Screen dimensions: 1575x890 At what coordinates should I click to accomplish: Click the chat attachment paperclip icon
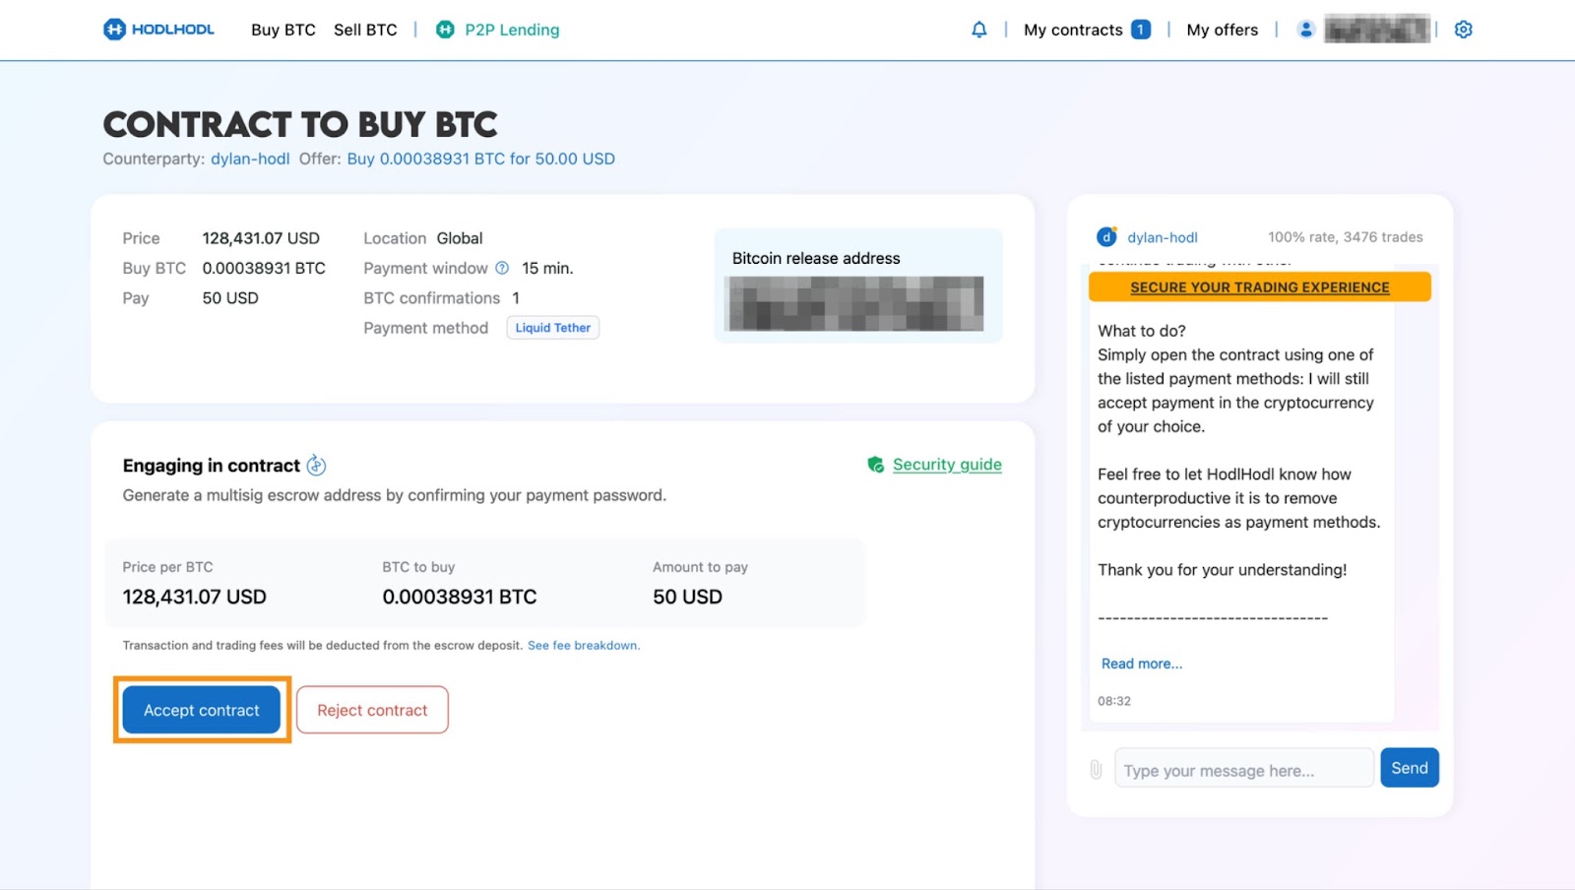tap(1096, 769)
